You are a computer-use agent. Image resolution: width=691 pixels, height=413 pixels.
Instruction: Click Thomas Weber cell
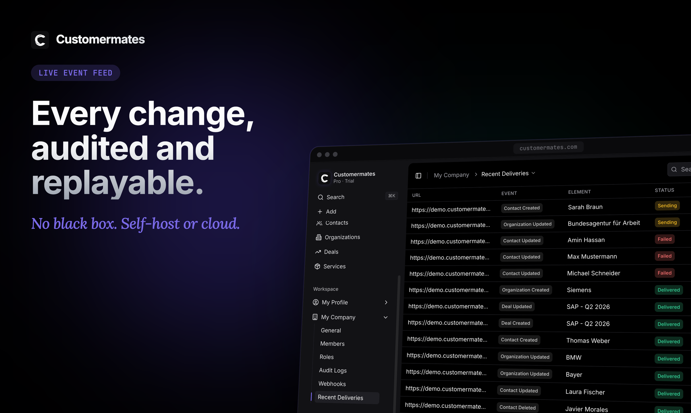point(588,341)
